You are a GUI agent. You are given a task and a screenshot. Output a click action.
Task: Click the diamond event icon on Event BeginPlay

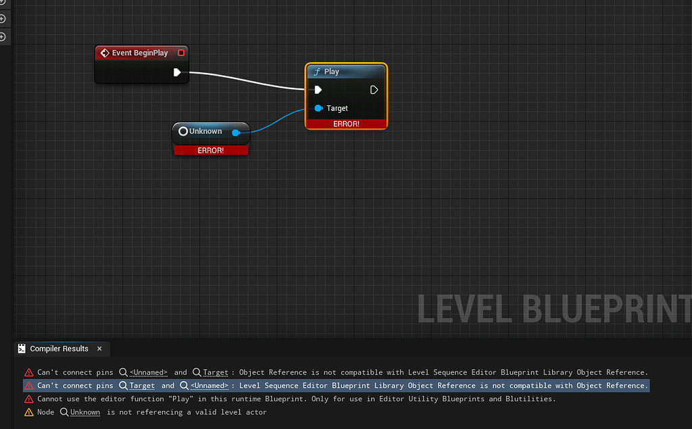click(105, 52)
